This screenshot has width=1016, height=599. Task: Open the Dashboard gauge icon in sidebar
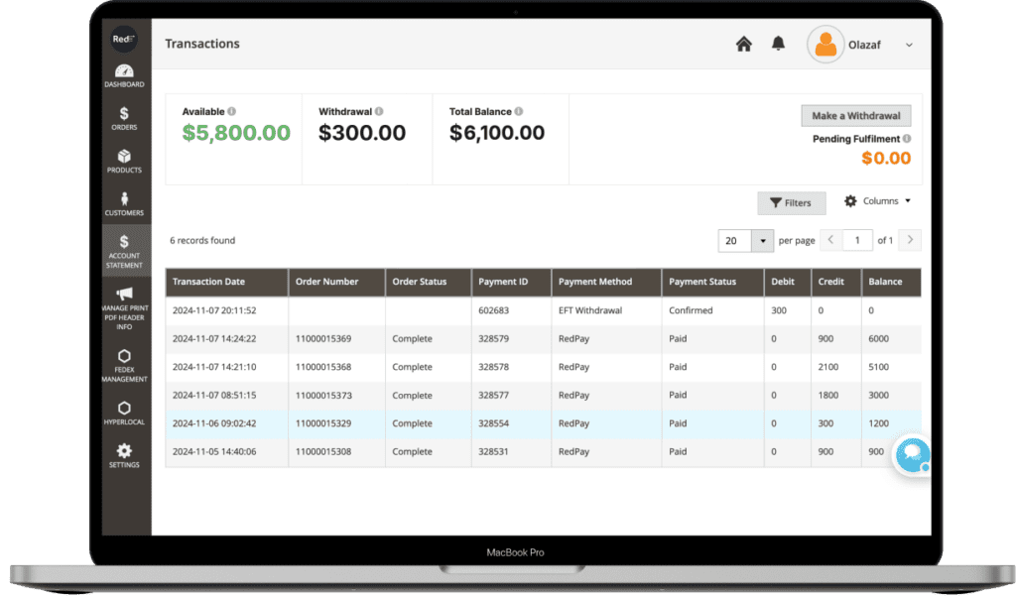point(124,72)
